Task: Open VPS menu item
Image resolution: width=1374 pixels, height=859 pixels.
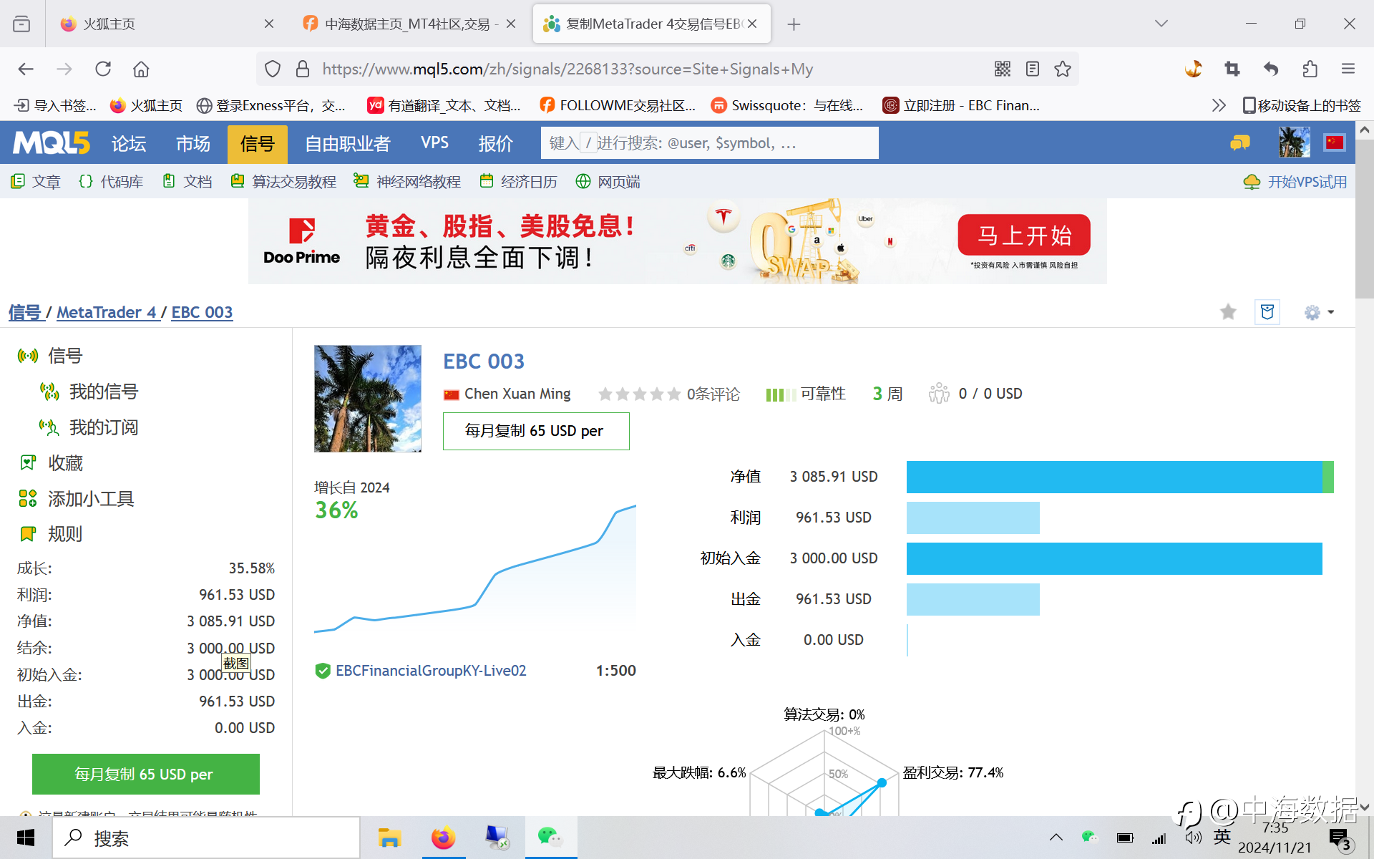Action: click(434, 142)
